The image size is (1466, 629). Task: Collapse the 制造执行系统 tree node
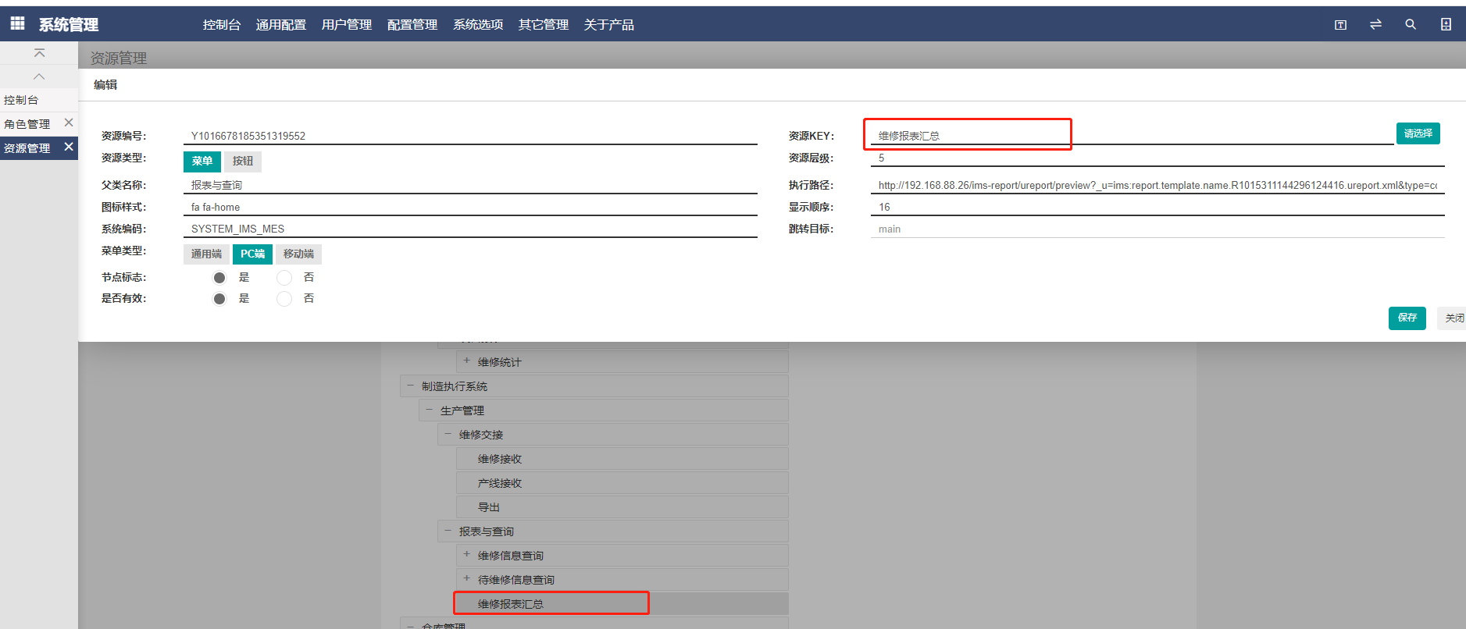pos(410,385)
